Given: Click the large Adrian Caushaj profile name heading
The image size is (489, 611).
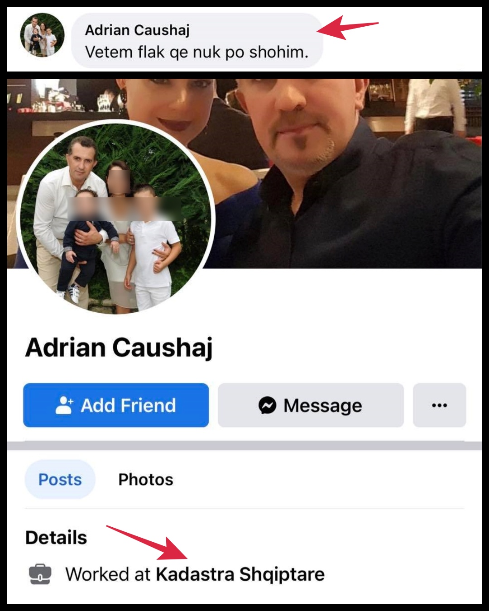Looking at the screenshot, I should [x=119, y=348].
